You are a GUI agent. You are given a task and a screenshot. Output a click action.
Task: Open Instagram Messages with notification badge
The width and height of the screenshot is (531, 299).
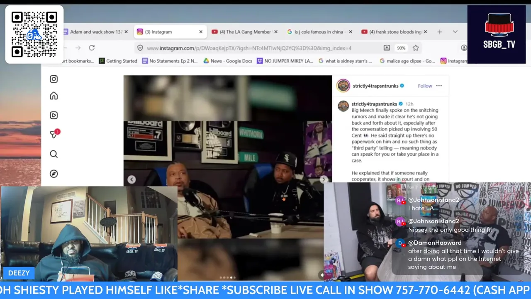(54, 134)
